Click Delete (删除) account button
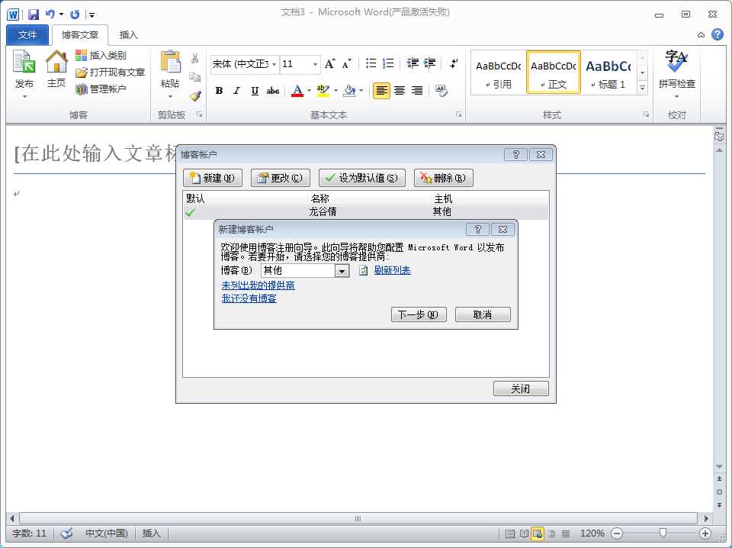 click(x=444, y=178)
